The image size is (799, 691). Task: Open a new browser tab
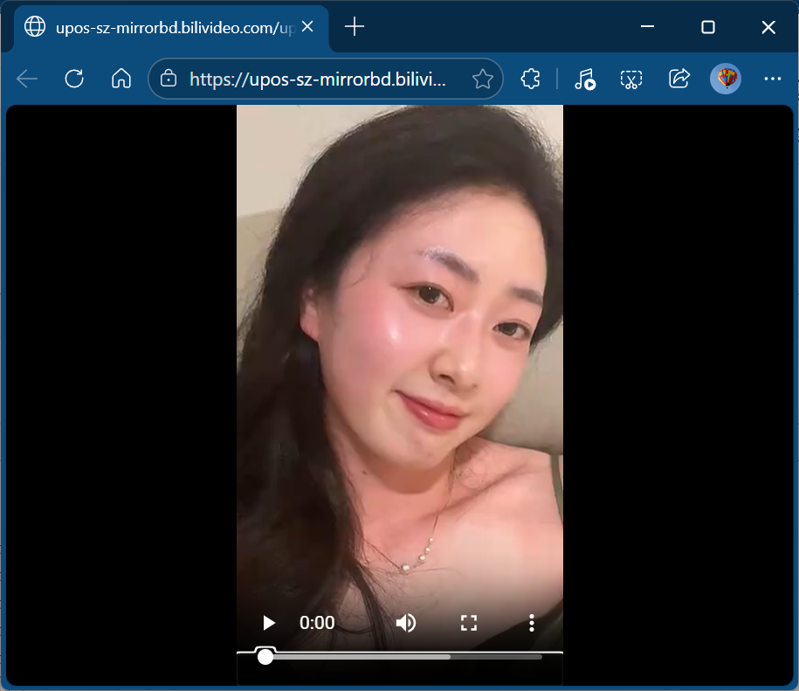point(354,27)
